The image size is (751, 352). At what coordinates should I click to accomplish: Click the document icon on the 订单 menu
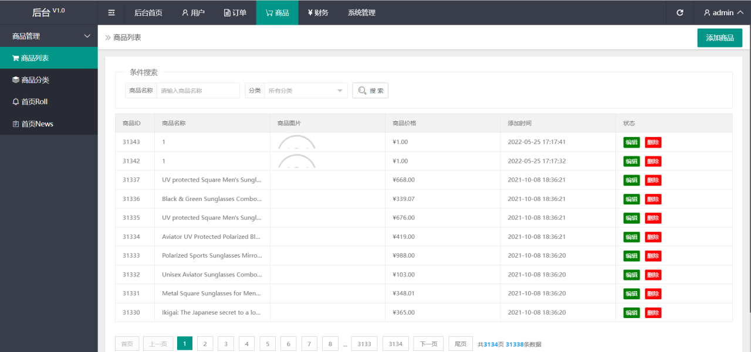[226, 12]
